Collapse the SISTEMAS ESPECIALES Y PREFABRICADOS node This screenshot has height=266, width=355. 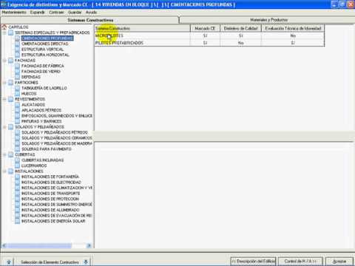pos(4,33)
